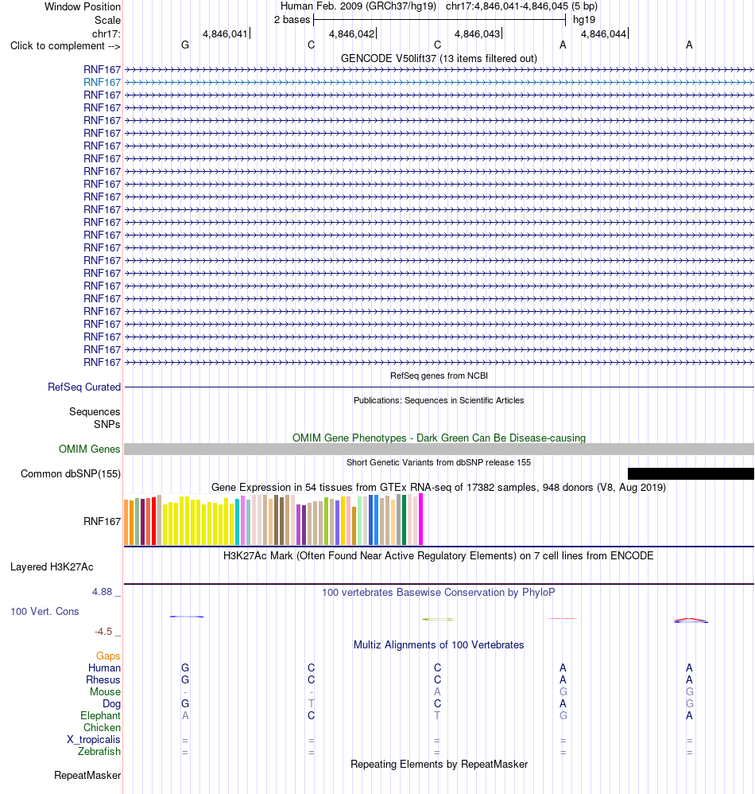This screenshot has width=755, height=794.
Task: Select the Mouse species label
Action: click(105, 691)
